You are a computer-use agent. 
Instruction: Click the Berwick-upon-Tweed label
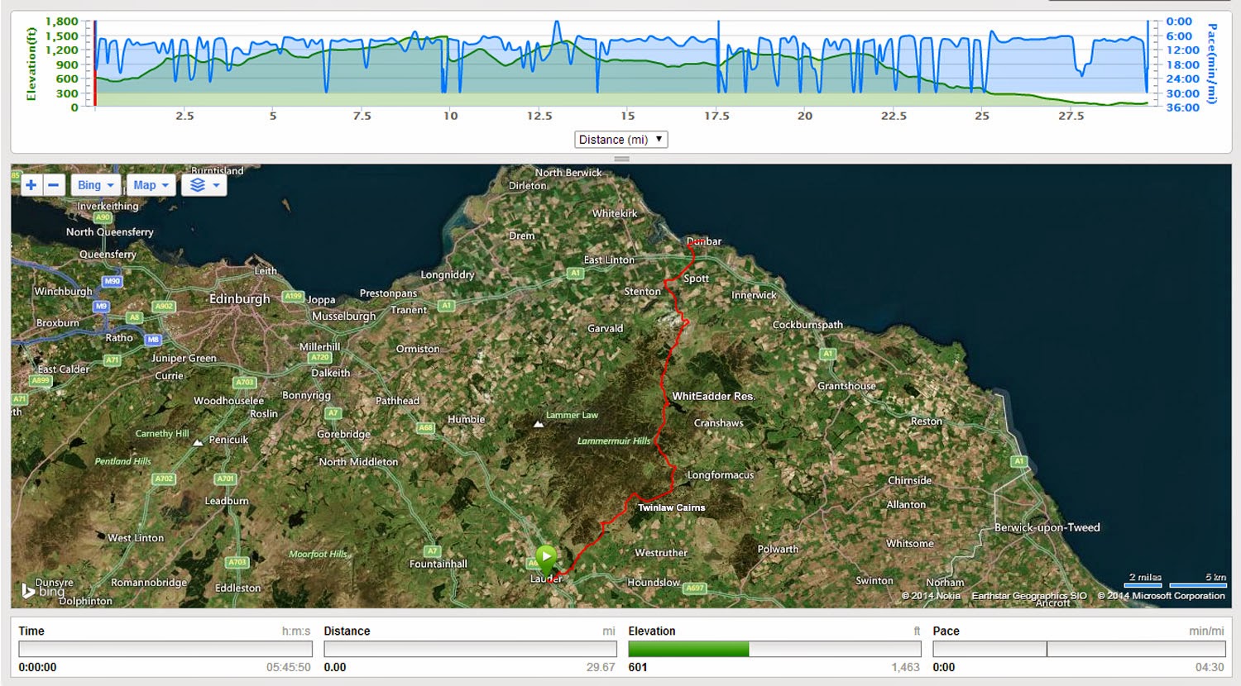(x=1047, y=527)
